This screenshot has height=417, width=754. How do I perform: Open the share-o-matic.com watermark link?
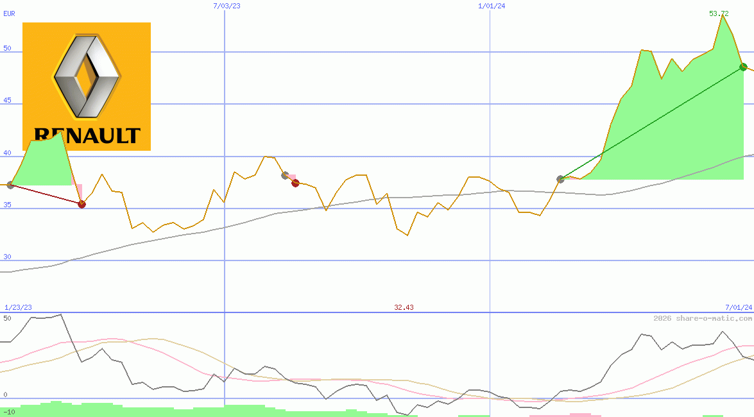click(x=703, y=318)
